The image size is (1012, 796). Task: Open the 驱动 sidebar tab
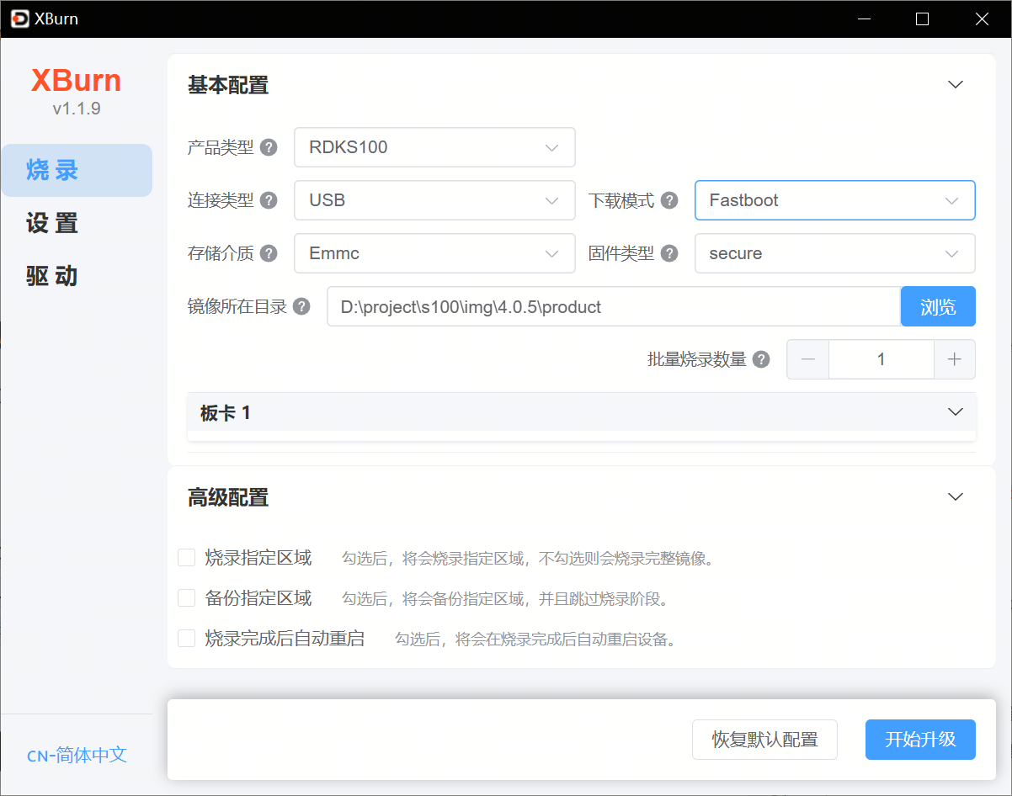coord(52,276)
